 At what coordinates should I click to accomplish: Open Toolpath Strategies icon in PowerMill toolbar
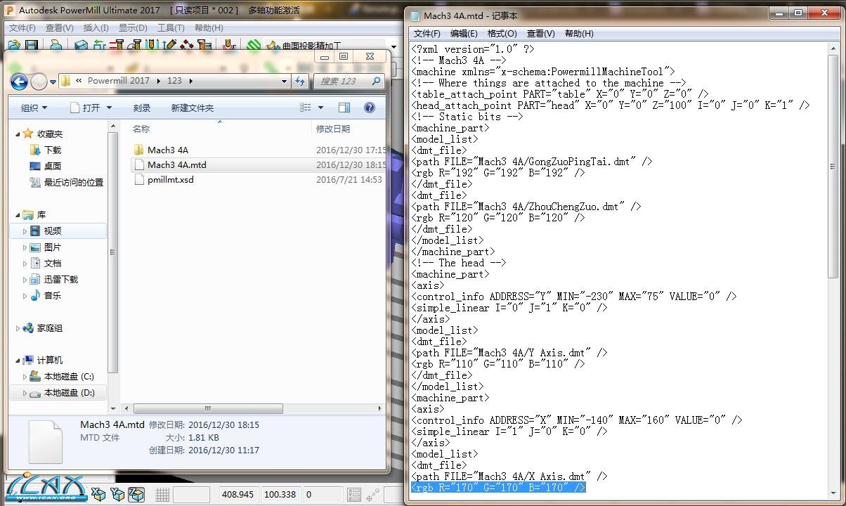pos(254,45)
